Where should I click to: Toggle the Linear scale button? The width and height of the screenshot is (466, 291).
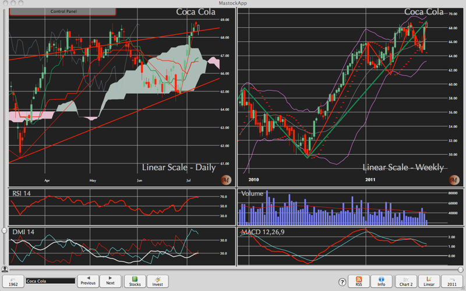(429, 281)
